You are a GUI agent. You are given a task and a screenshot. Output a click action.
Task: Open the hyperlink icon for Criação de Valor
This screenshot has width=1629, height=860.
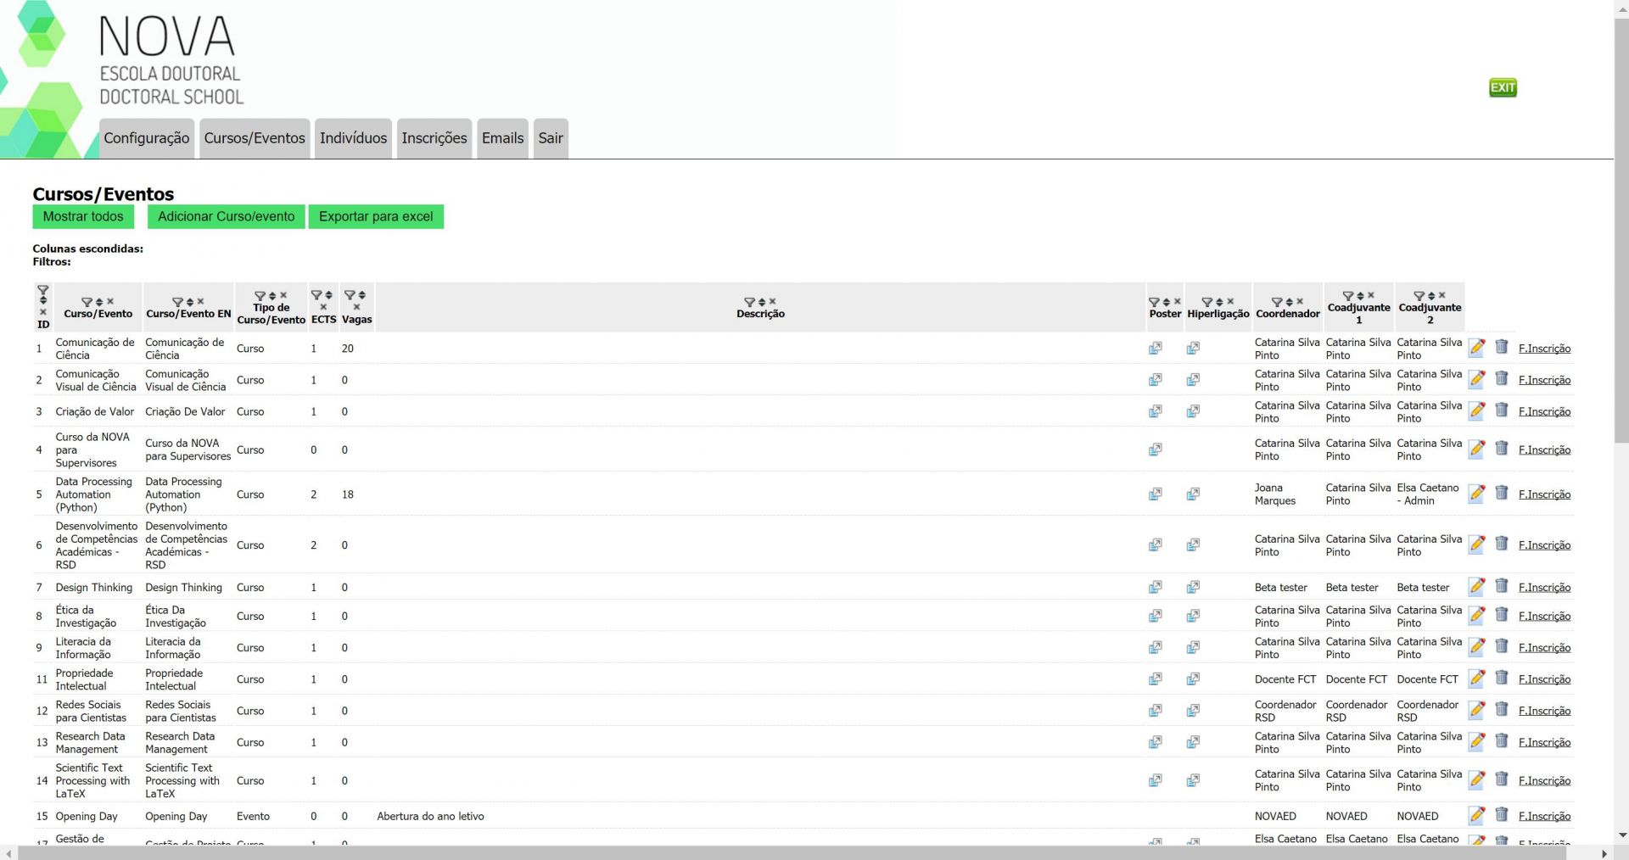click(x=1193, y=411)
